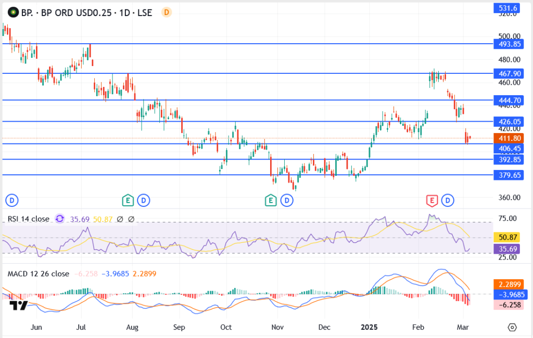Screen dimensions: 533x338
Task: Click the leftmost D dividend marker near June
Action: [11, 200]
